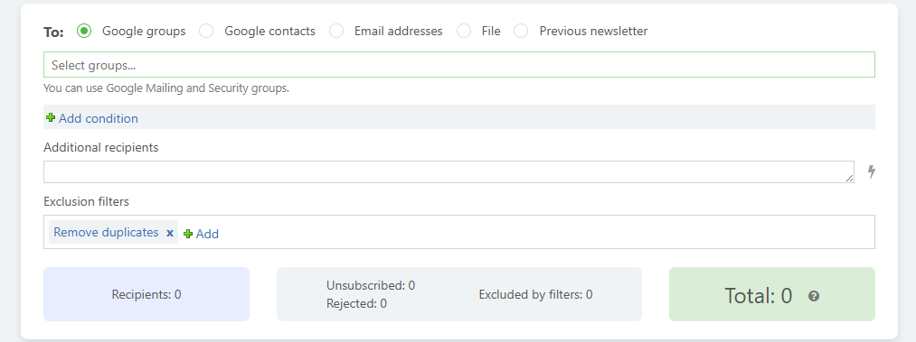Click the lightning bolt icon beside Additional recipients

[871, 171]
